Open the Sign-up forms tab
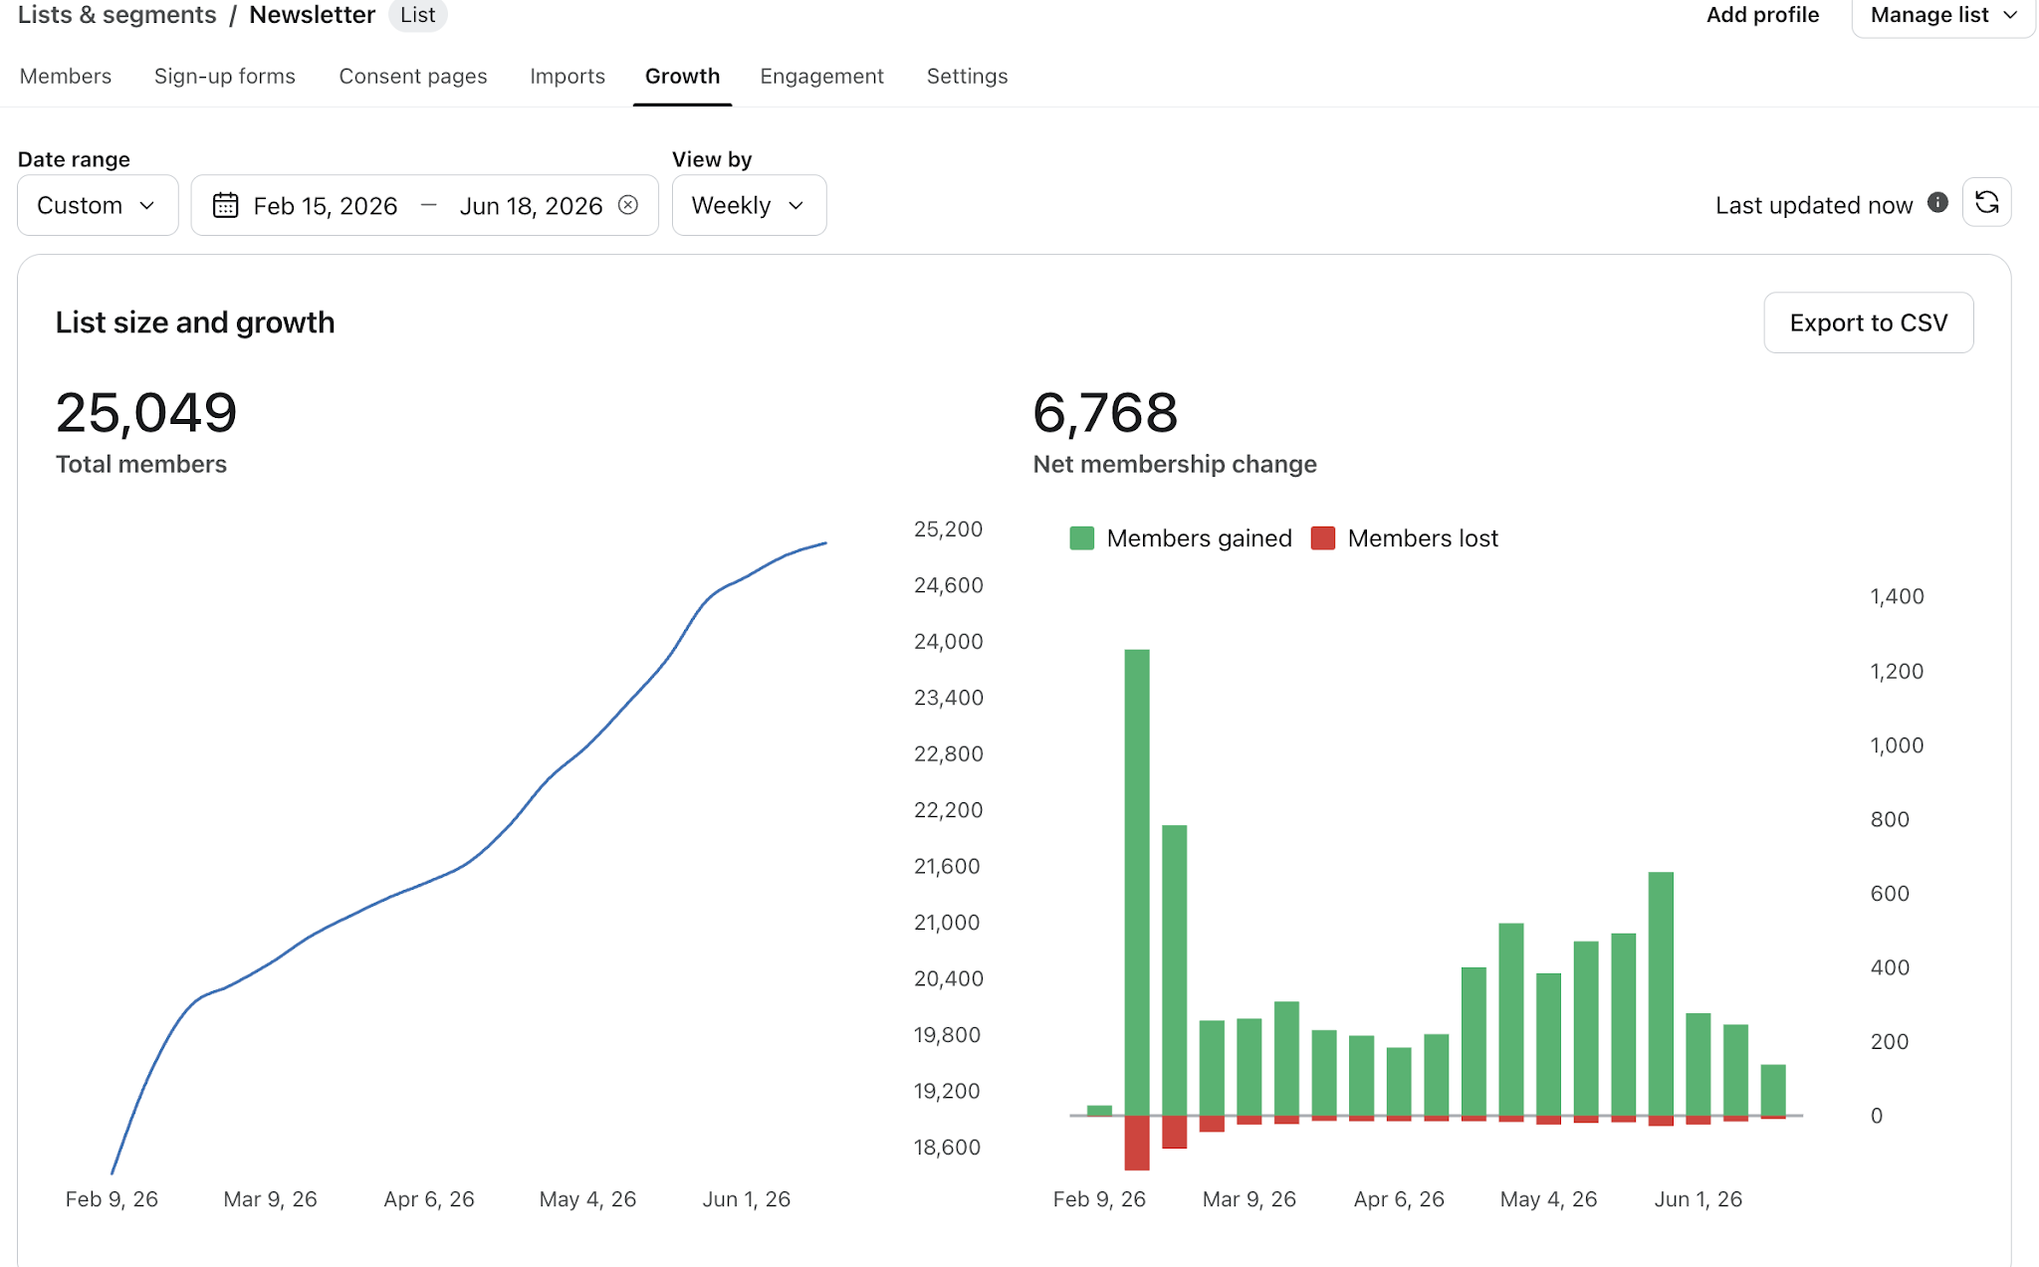This screenshot has height=1267, width=2039. [225, 77]
